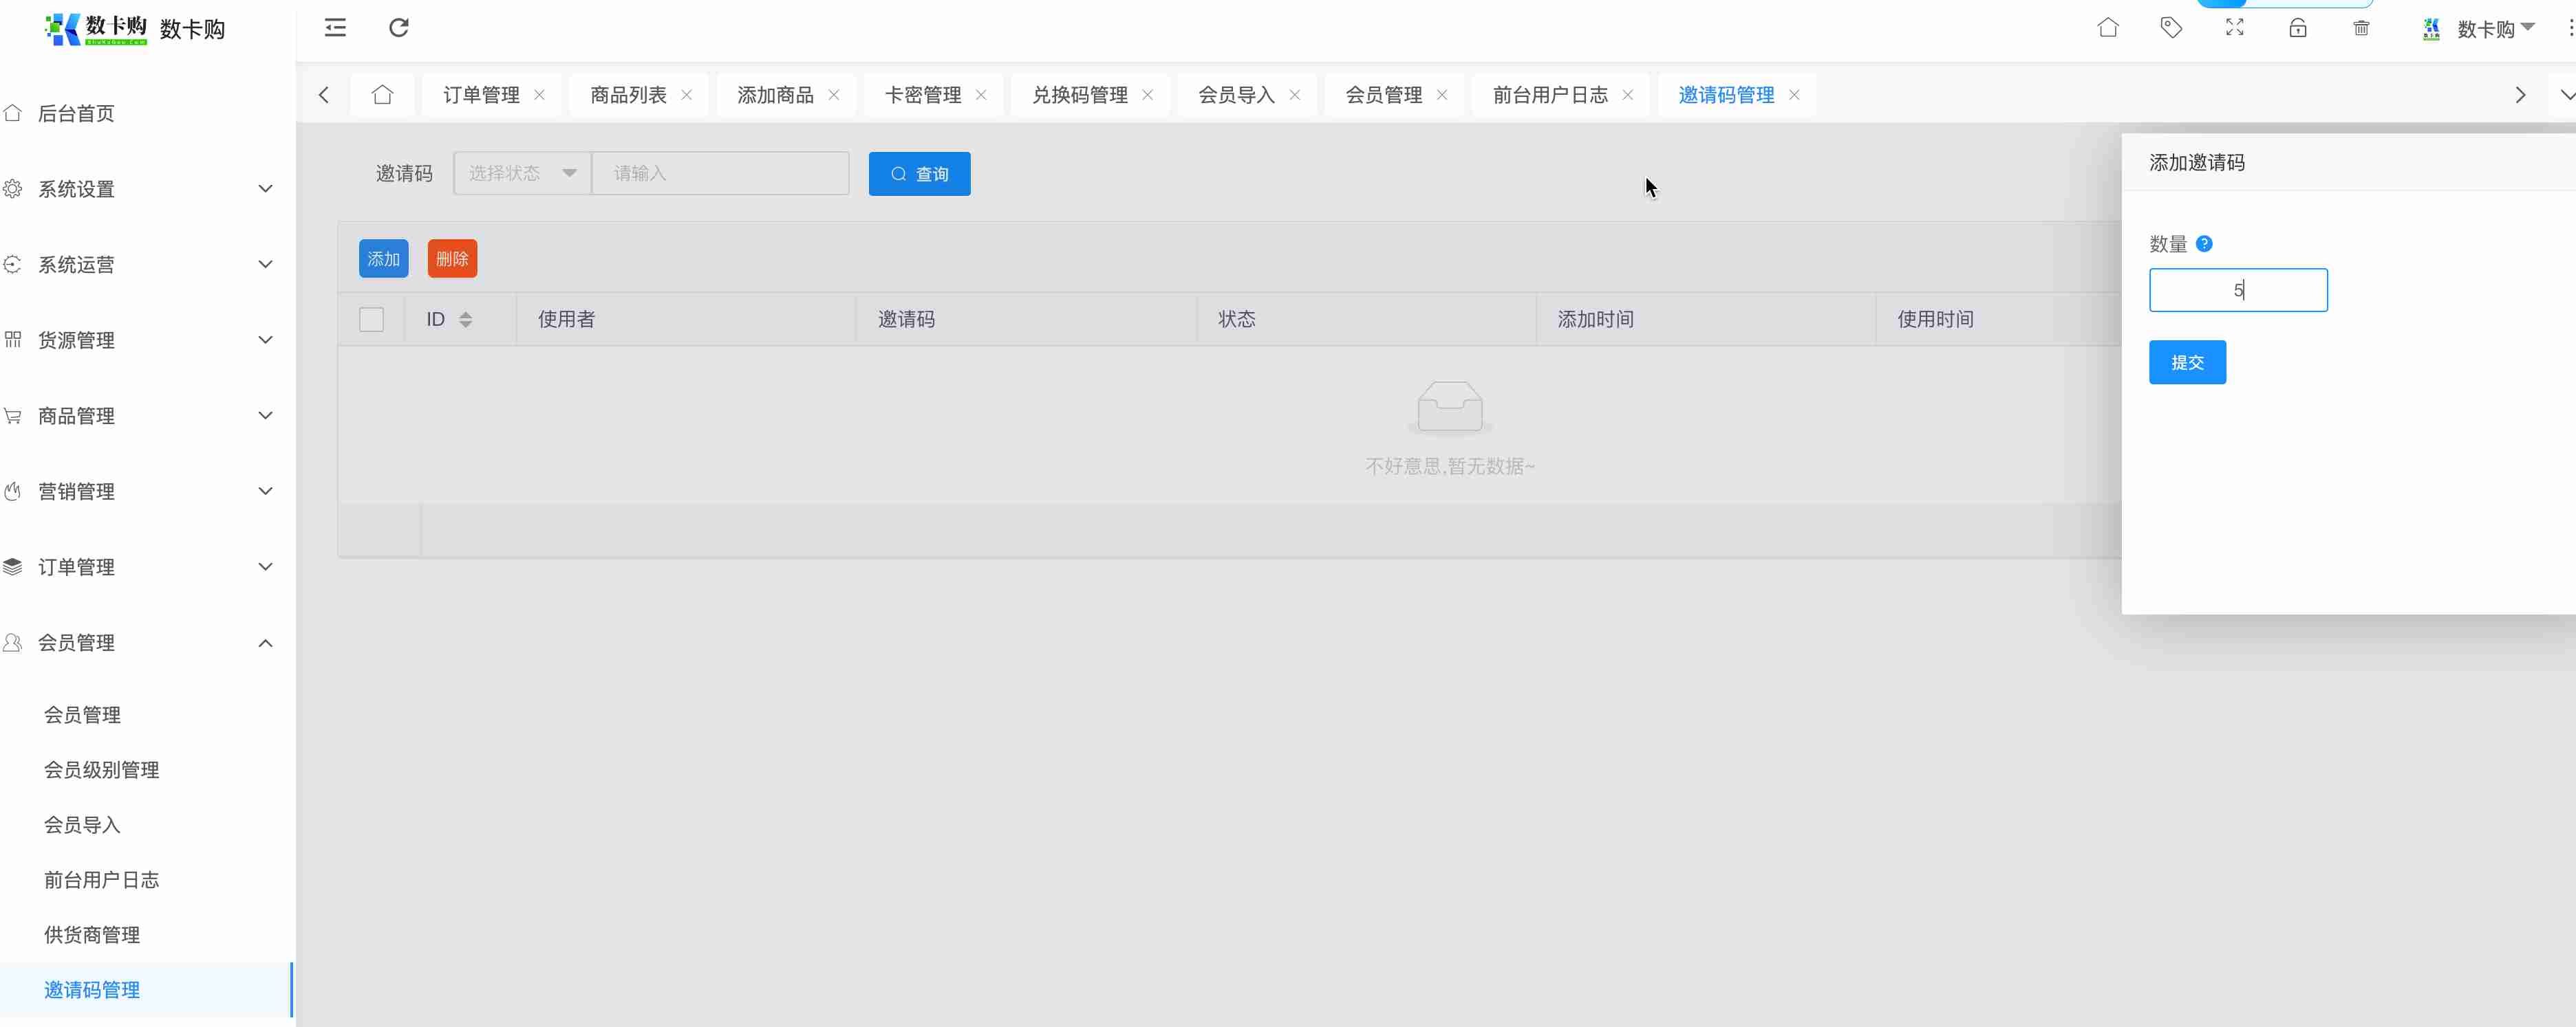
Task: Select 会员级别管理 in sidebar
Action: click(101, 769)
